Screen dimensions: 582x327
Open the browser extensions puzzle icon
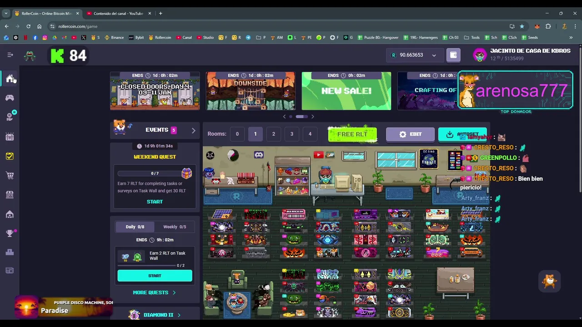pyautogui.click(x=548, y=26)
